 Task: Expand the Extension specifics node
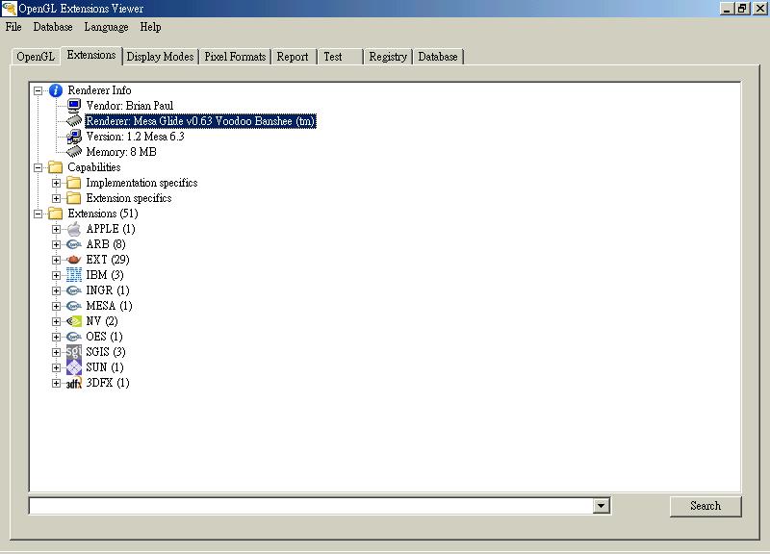[57, 198]
